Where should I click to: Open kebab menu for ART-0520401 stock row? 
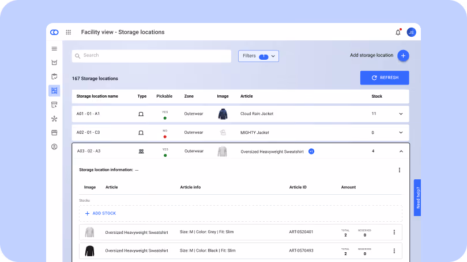click(x=394, y=232)
